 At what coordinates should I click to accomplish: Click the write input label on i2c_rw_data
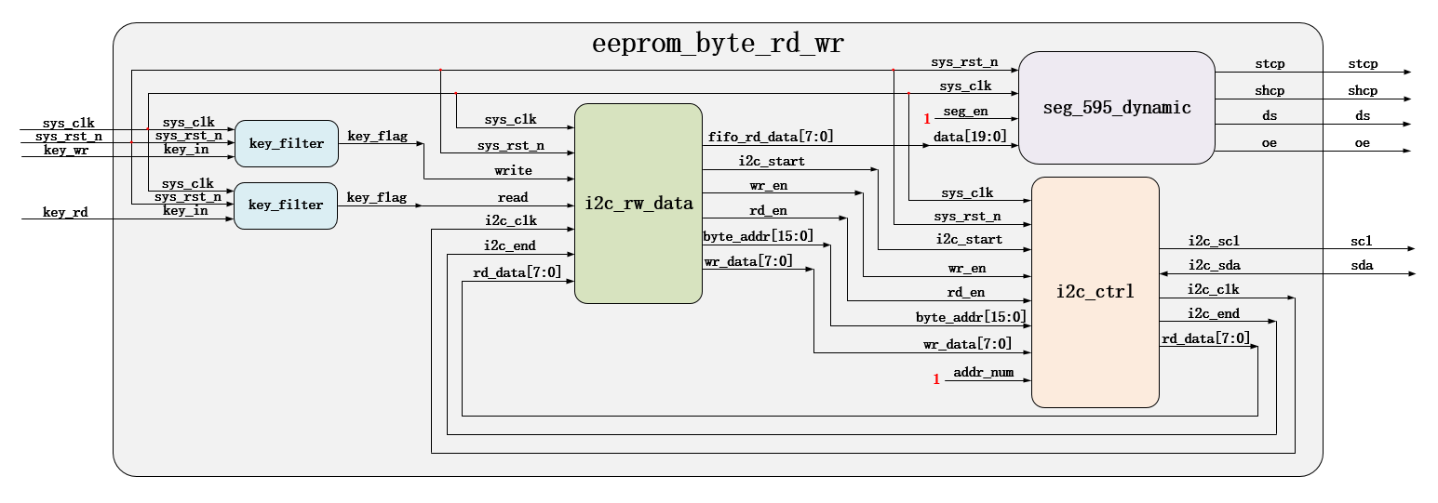513,171
